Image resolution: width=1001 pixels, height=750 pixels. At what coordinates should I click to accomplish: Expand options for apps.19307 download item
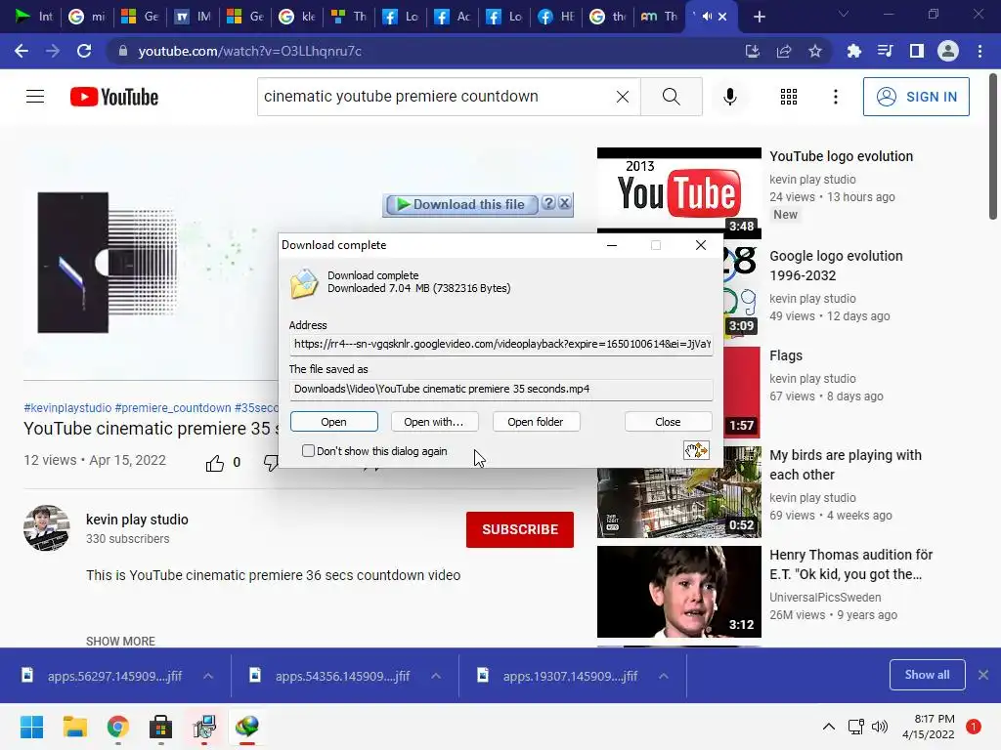[x=664, y=676]
